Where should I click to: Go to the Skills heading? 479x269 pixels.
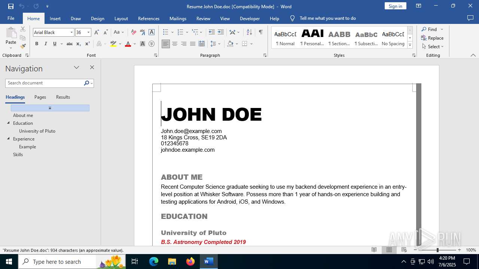coord(18,155)
